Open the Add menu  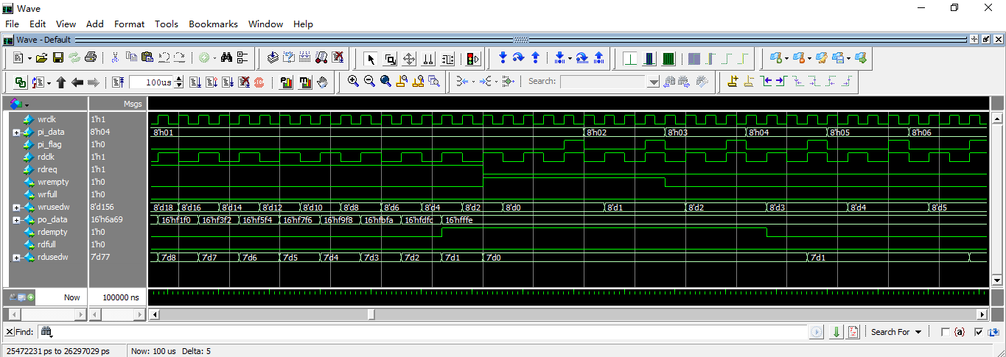(95, 24)
